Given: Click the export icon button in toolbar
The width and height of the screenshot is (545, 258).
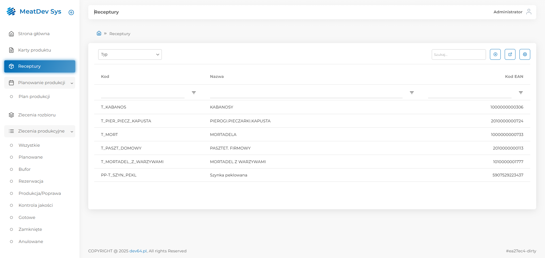Looking at the screenshot, I should [x=510, y=54].
